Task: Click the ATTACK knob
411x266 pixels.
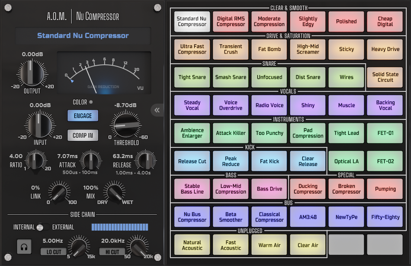Action: click(x=91, y=160)
